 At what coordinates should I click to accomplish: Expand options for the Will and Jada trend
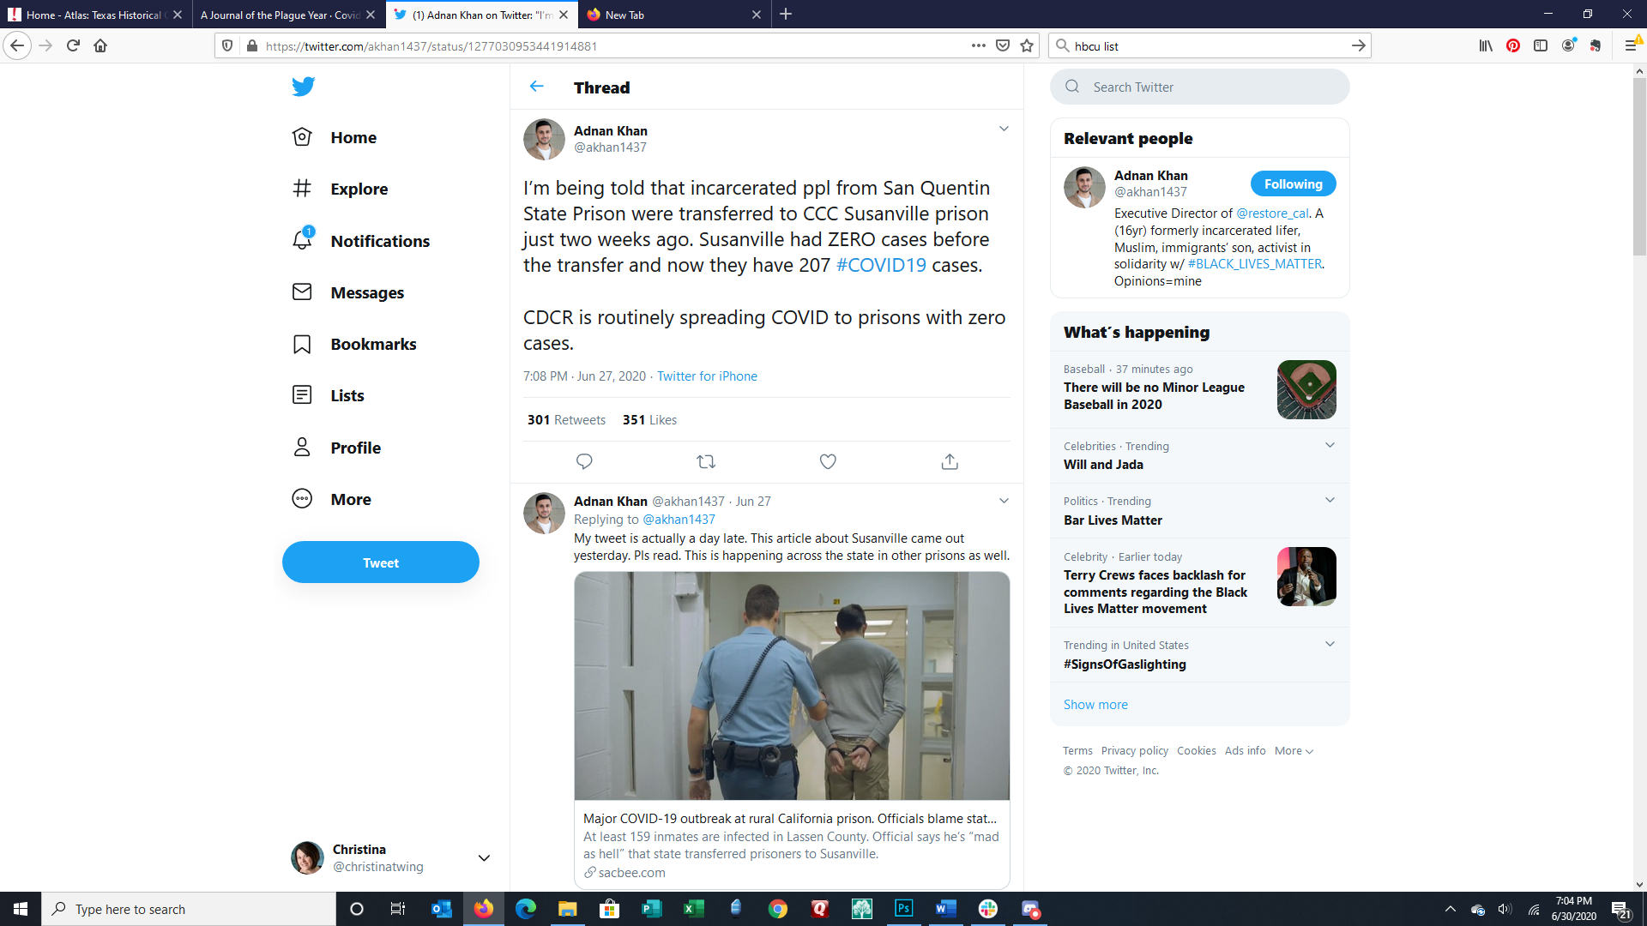click(x=1330, y=445)
